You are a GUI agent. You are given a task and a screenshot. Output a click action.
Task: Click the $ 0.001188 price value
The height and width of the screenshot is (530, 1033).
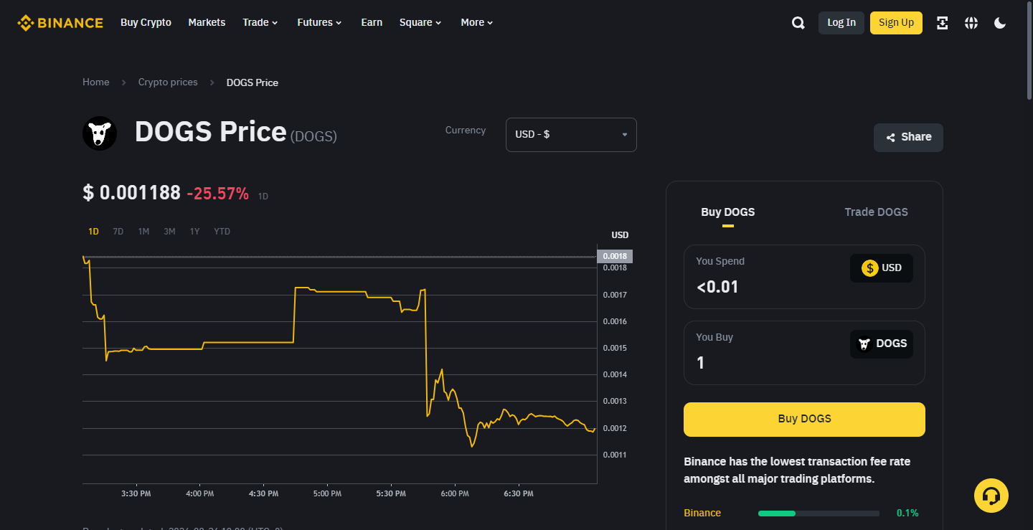pos(132,194)
